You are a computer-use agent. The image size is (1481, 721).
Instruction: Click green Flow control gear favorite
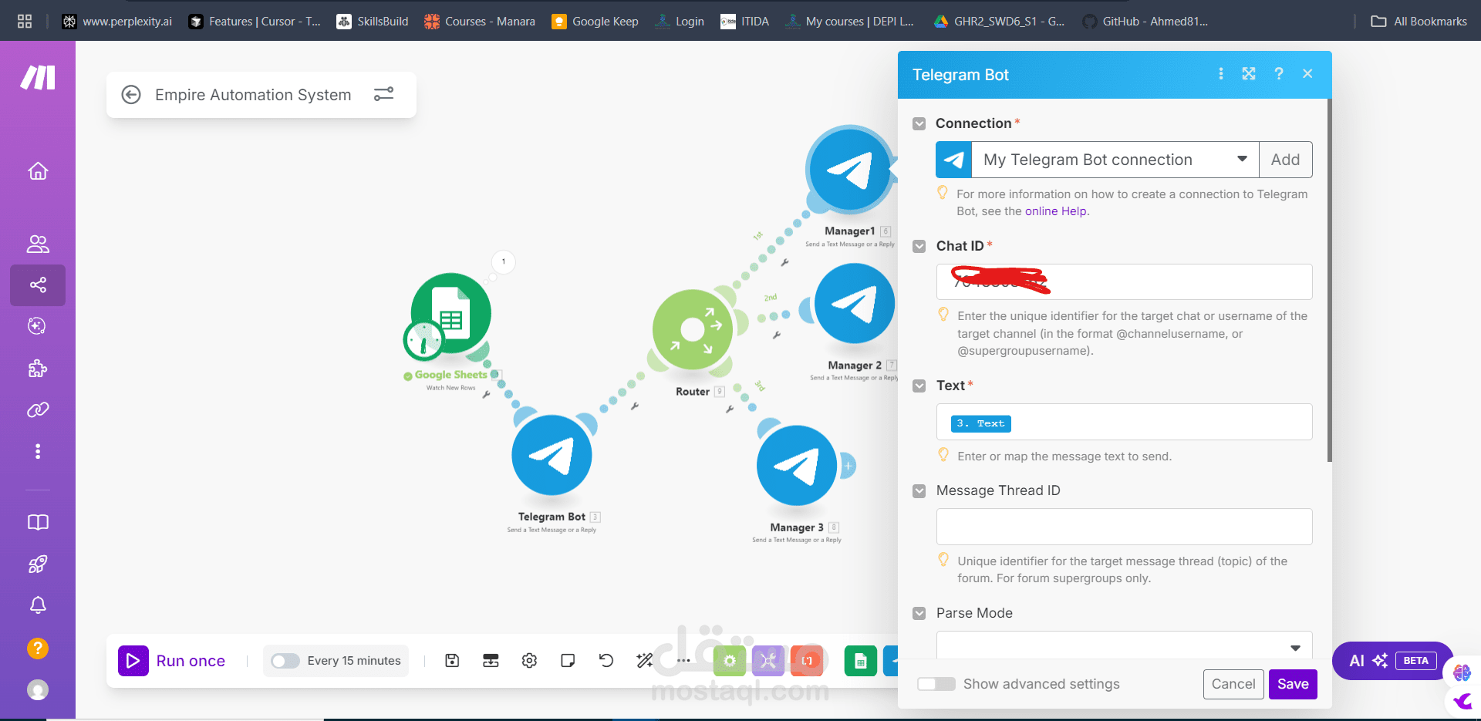coord(730,661)
